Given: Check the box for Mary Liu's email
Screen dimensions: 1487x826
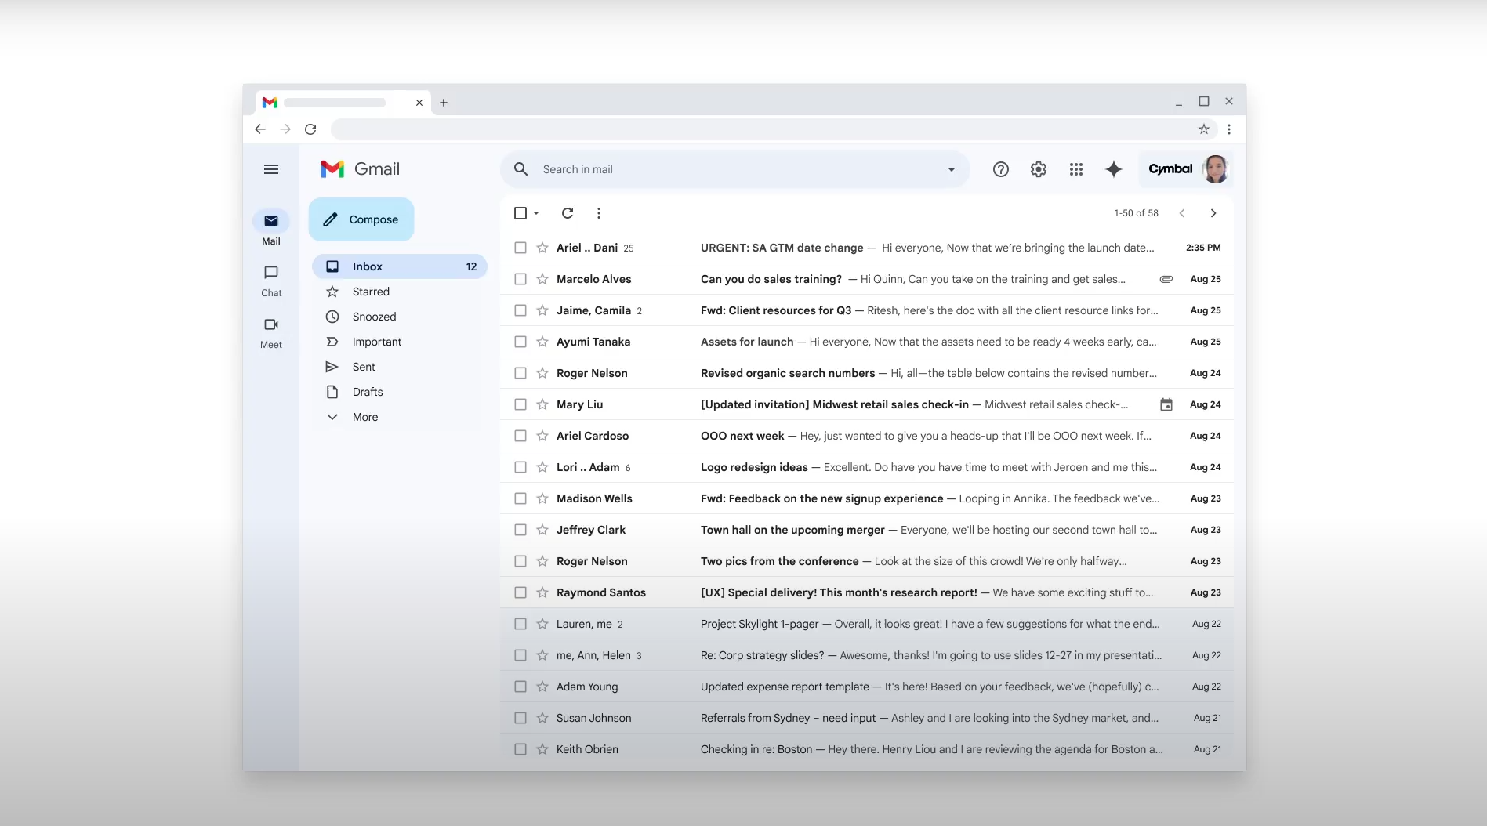Looking at the screenshot, I should (520, 404).
